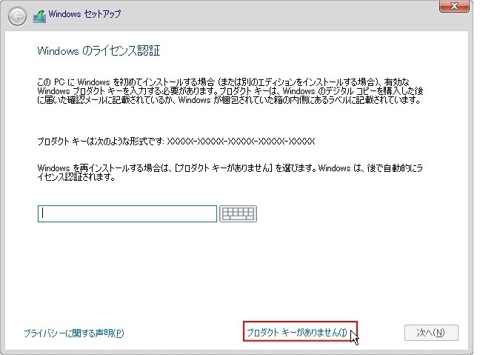This screenshot has height=355, width=480.
Task: Open the プライバシーに関する声明 link
Action: 74,333
